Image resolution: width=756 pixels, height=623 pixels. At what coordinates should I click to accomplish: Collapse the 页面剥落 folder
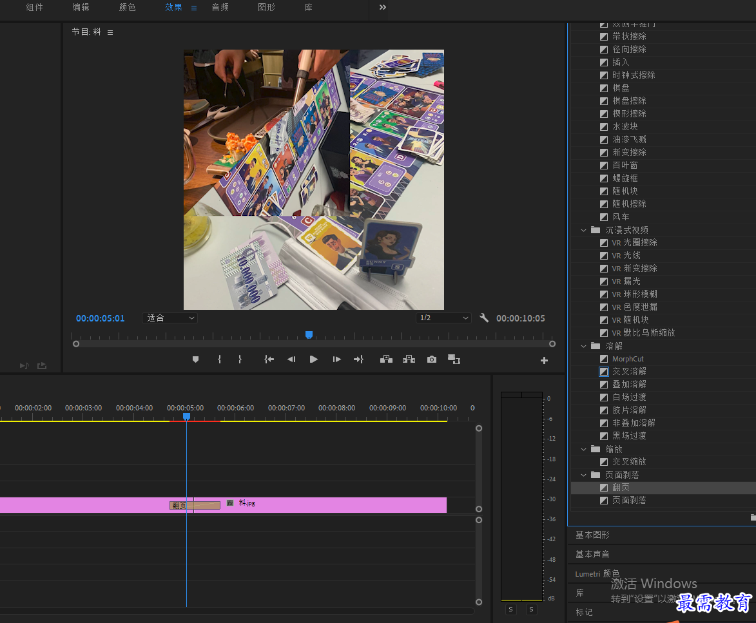click(583, 475)
